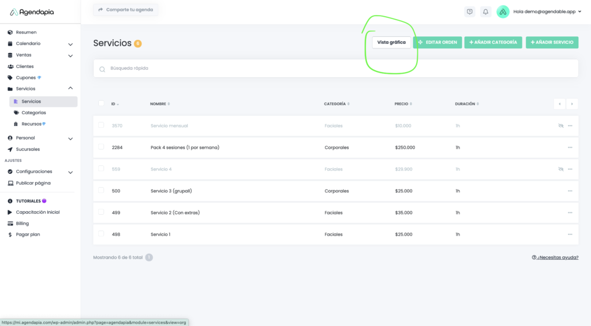Screen dimensions: 591x326
Task: Open Clientes from the sidebar
Action: click(24, 66)
